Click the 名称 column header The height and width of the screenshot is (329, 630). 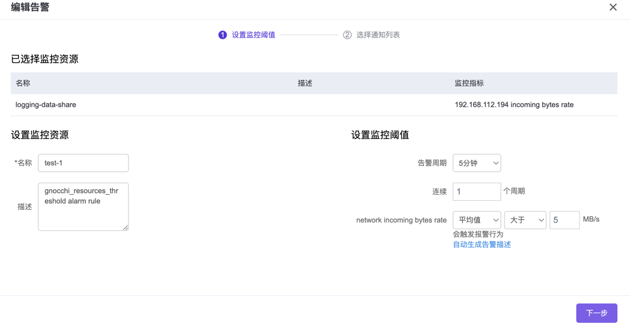[23, 83]
